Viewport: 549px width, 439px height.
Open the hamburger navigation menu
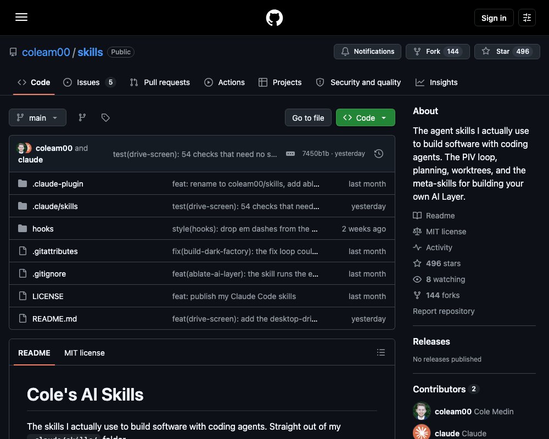coord(21,17)
